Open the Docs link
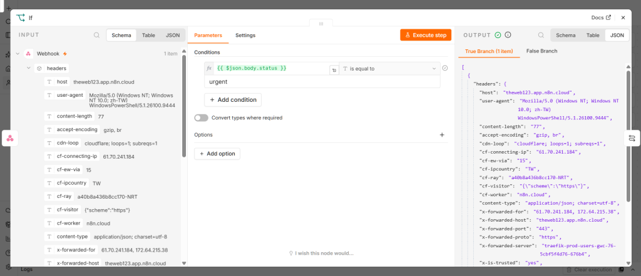Screen dimensions: 641x276 click(x=601, y=17)
